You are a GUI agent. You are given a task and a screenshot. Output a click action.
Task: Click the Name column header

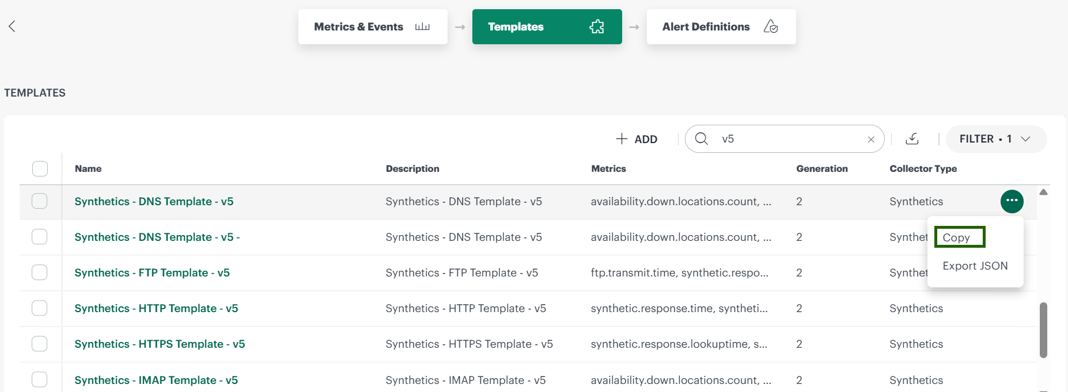(88, 168)
